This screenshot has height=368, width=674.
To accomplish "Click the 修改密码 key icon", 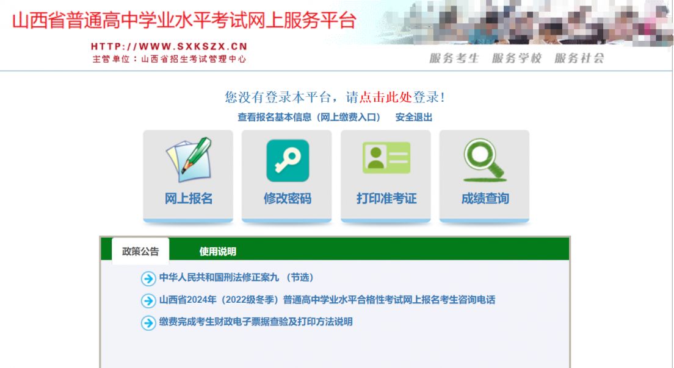I will point(288,160).
